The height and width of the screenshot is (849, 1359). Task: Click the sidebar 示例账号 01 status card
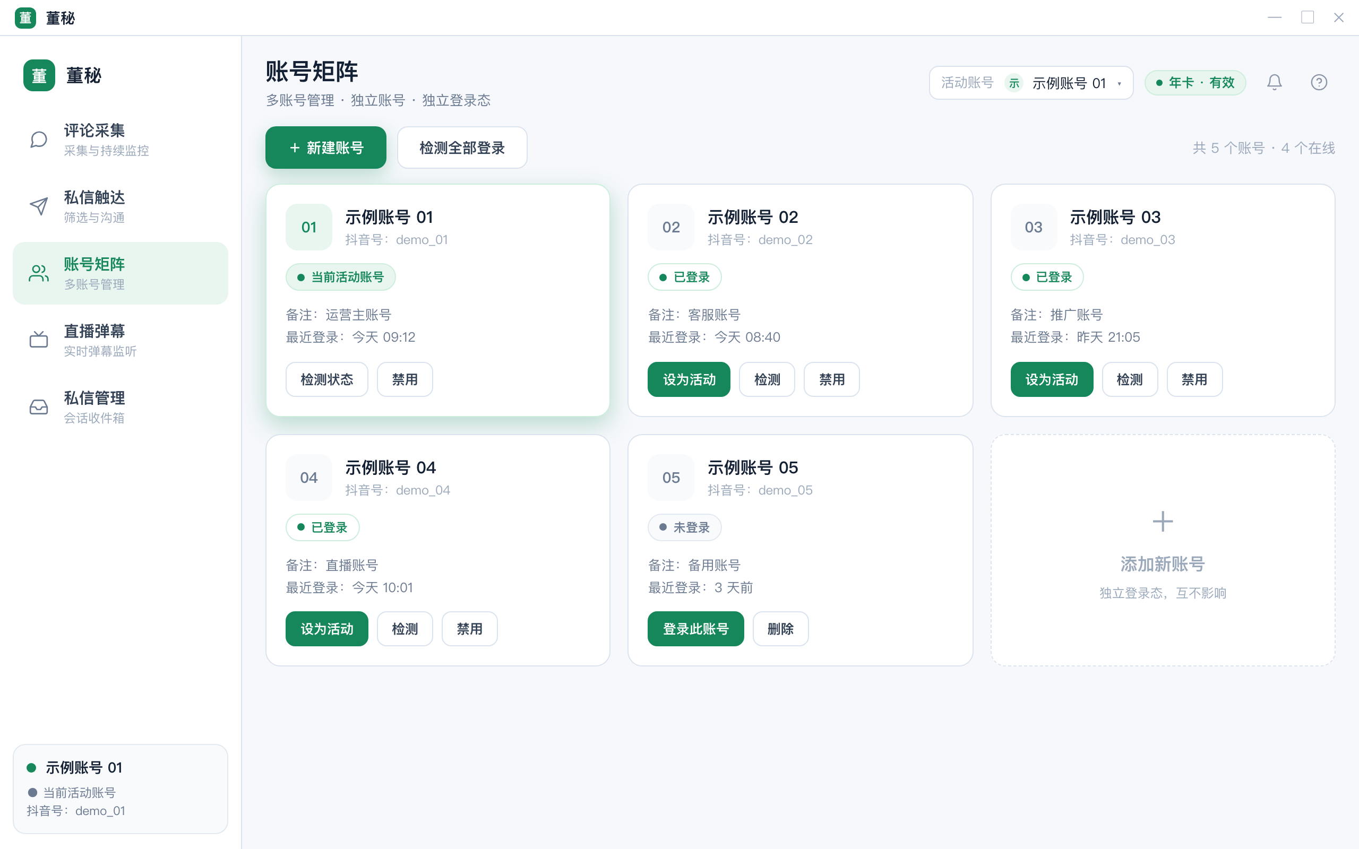point(120,789)
